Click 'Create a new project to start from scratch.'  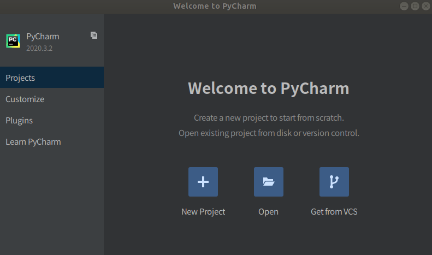[269, 118]
